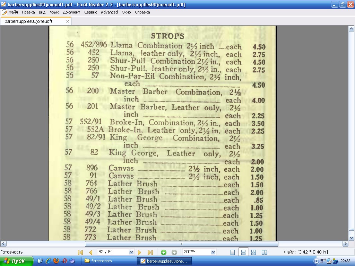The height and width of the screenshot is (266, 355).
Task: Open the page number dropdown
Action: [x=131, y=252]
